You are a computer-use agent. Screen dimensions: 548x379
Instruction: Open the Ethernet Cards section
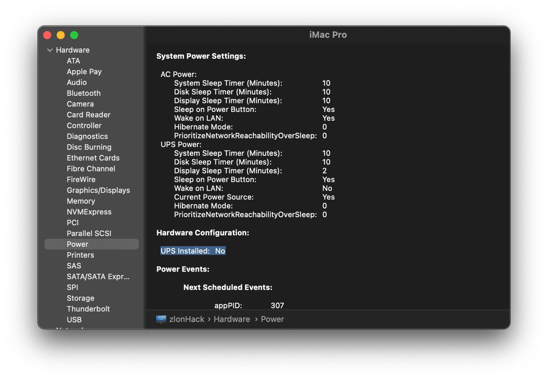pos(93,158)
